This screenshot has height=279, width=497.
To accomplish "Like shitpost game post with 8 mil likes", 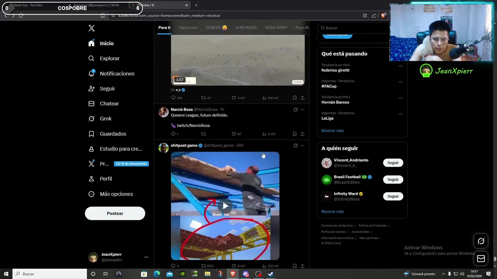I will (238, 266).
